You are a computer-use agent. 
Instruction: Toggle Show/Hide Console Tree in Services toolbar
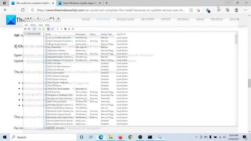(35, 29)
